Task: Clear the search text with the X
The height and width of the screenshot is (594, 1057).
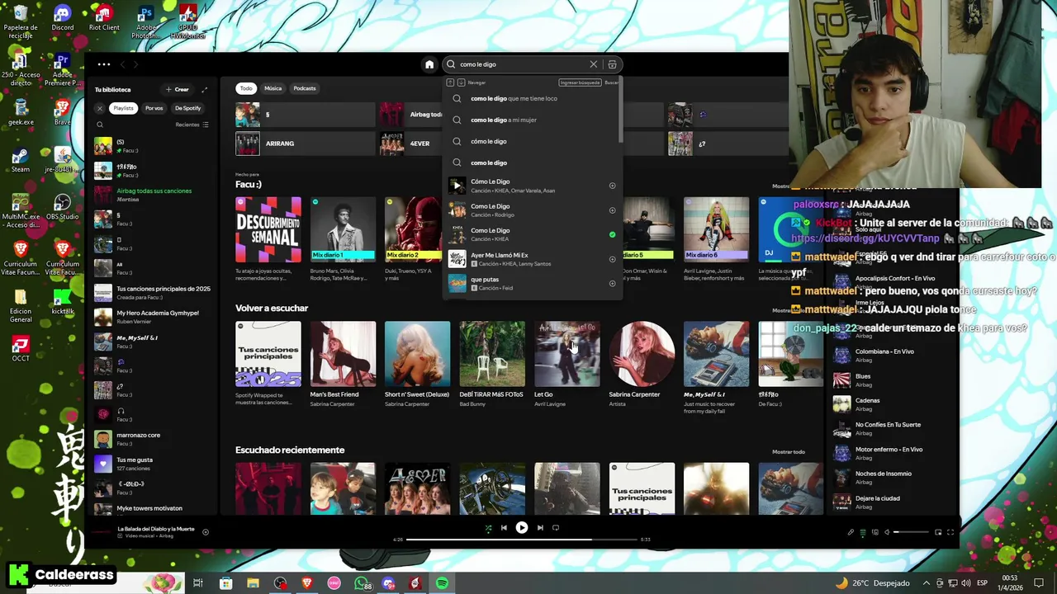Action: click(x=593, y=64)
